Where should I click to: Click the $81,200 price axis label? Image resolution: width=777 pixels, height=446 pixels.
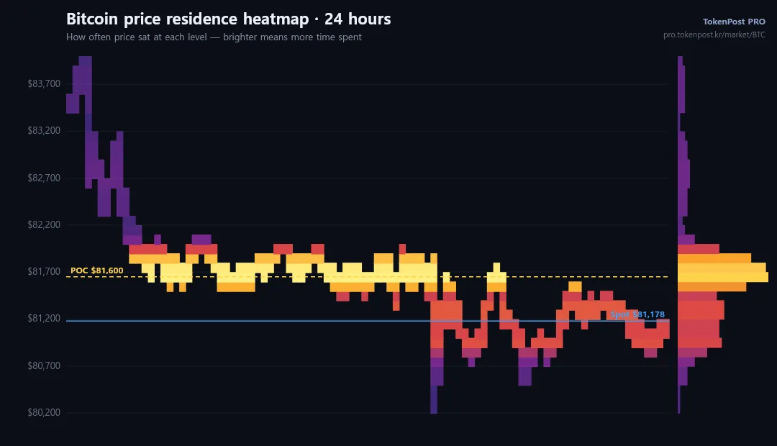[44, 319]
